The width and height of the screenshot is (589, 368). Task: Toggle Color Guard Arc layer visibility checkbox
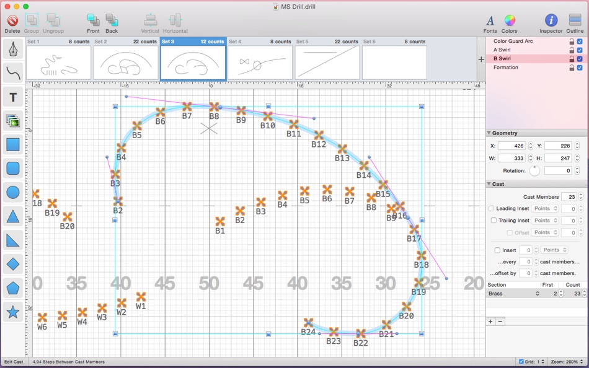(580, 42)
